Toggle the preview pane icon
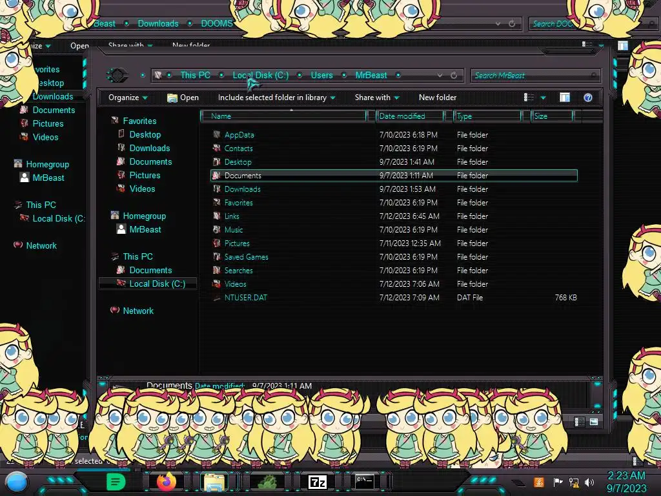 pyautogui.click(x=565, y=98)
